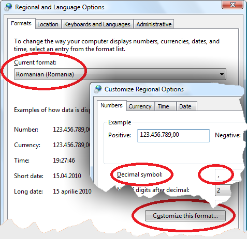Click the Positive example number field
Screen dimensions: 247x239
click(x=173, y=136)
